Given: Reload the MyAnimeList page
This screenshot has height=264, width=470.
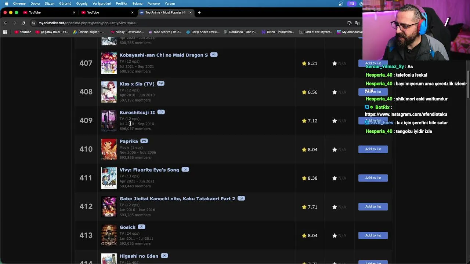Looking at the screenshot, I should pos(23,23).
